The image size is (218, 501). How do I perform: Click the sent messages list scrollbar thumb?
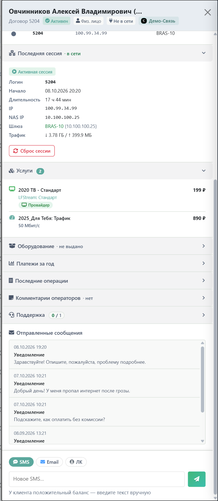coord(203,379)
